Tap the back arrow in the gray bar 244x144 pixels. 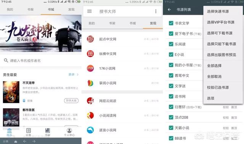[25, 141]
